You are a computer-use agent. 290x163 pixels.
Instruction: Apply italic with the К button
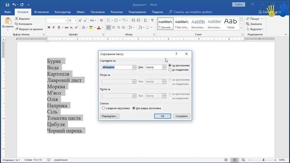[53, 27]
